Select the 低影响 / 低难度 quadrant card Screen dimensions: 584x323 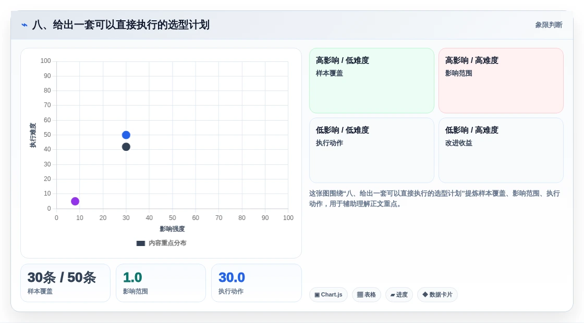coord(372,150)
